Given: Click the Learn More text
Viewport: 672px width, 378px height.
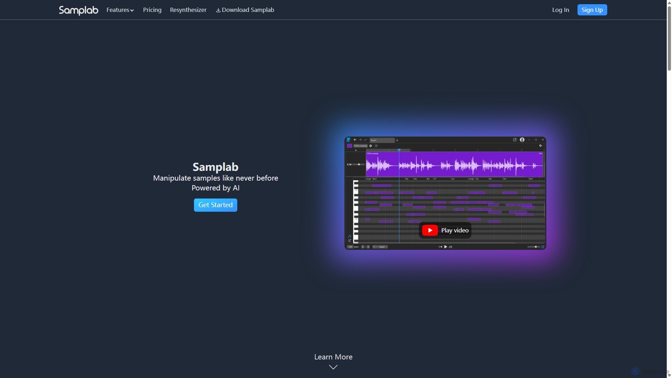Looking at the screenshot, I should click(333, 357).
